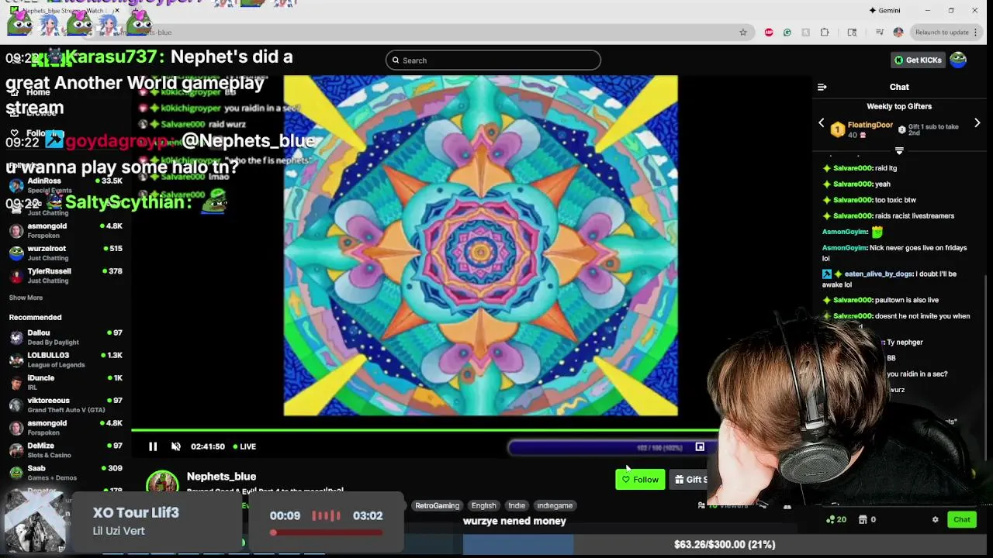Open Chrome profile avatar
This screenshot has height=558, width=993.
click(898, 33)
